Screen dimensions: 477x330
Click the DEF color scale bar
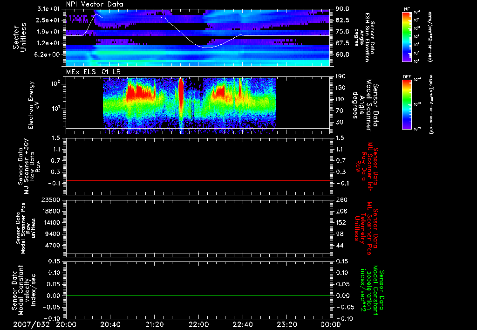pyautogui.click(x=406, y=104)
